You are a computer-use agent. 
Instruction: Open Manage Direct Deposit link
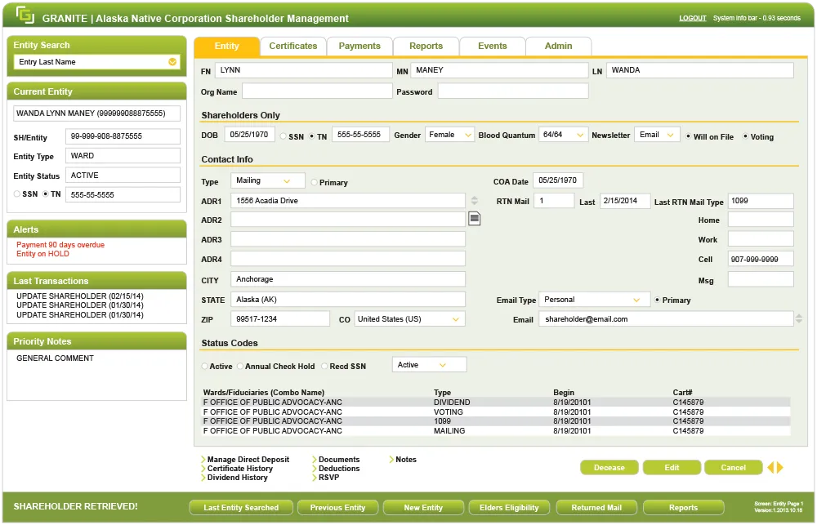248,460
